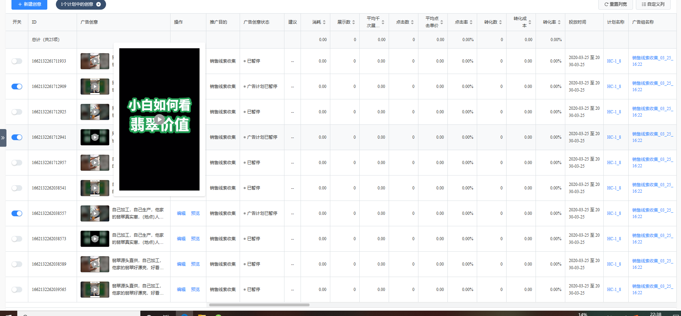Sort by 点击数 column arrows
681x316 pixels.
coord(412,22)
